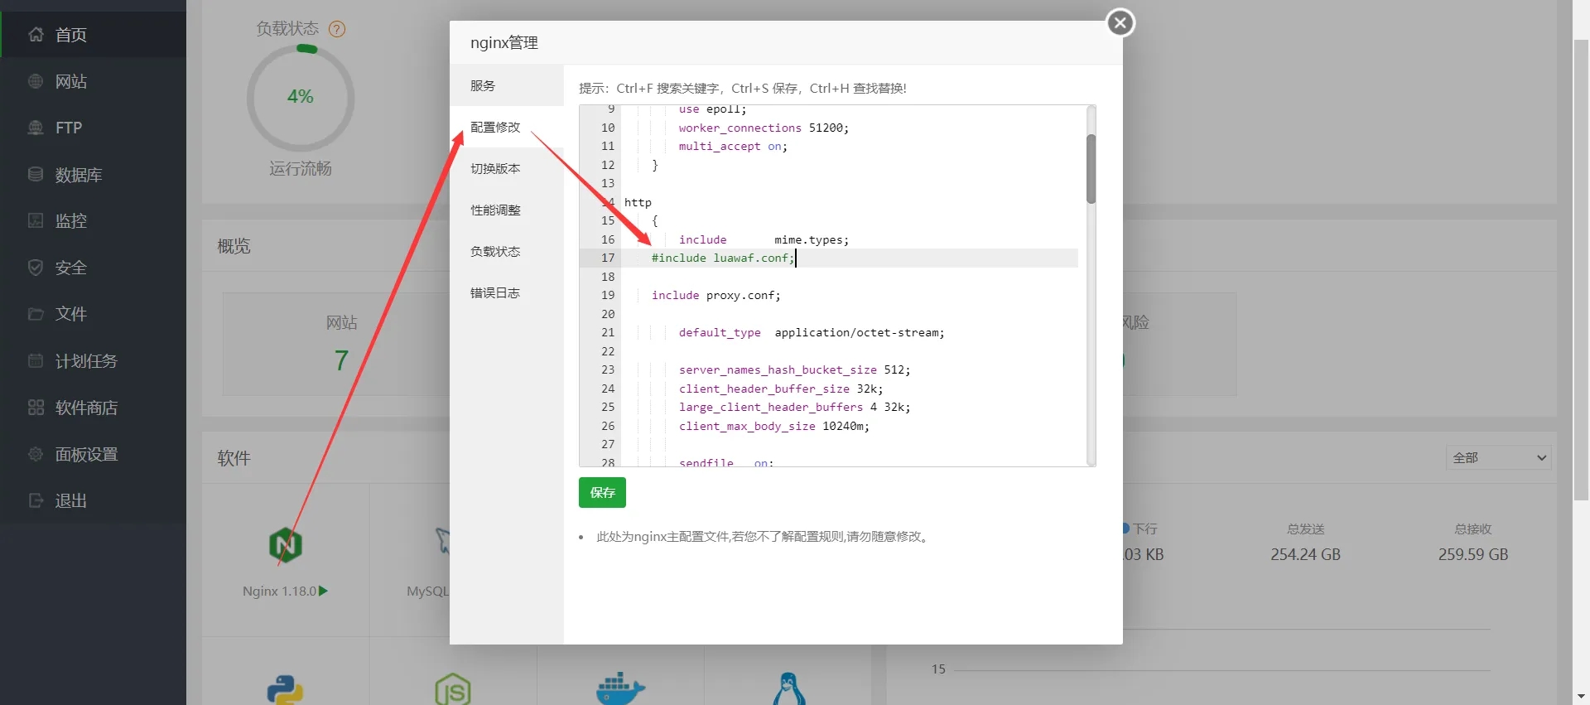This screenshot has width=1590, height=705.
Task: Click the 退出 logout sidebar item
Action: coord(93,500)
